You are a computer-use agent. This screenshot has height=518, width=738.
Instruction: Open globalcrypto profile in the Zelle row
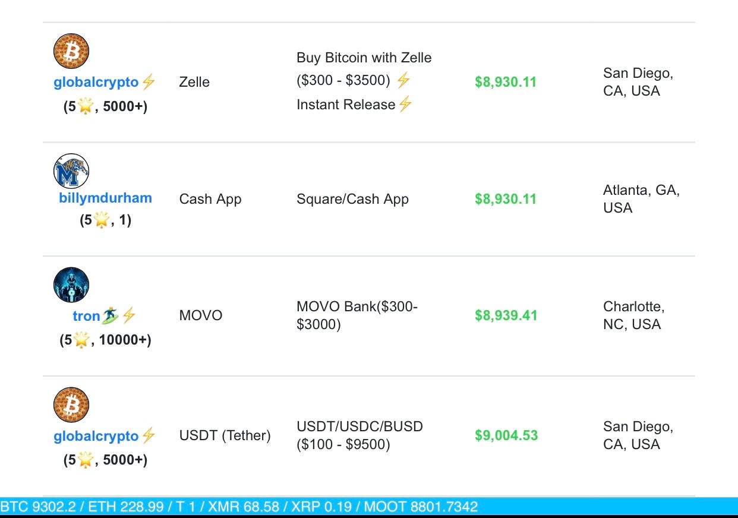[x=96, y=82]
